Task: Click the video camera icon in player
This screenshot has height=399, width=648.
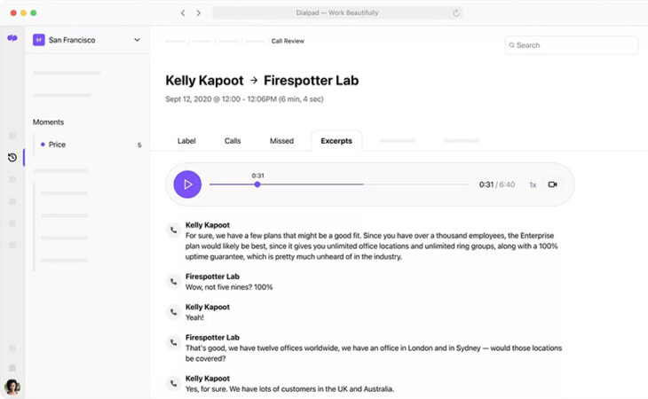Action: (x=552, y=184)
